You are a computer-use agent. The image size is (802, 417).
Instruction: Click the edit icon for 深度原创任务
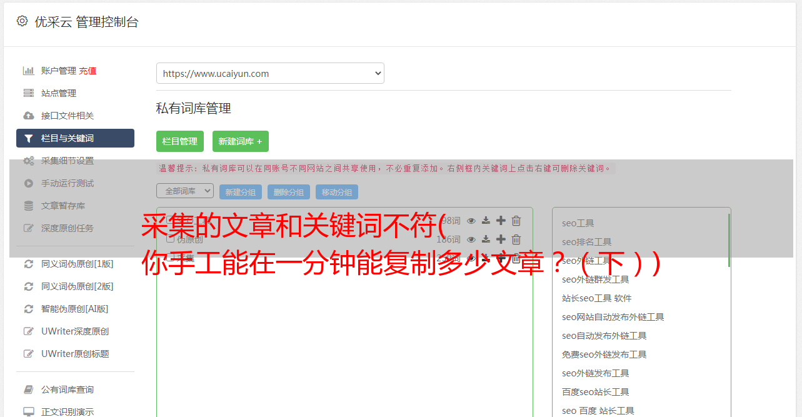(29, 228)
